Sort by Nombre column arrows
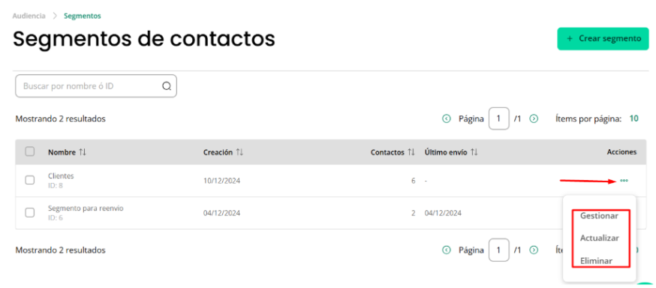Image resolution: width=656 pixels, height=288 pixels. point(83,152)
